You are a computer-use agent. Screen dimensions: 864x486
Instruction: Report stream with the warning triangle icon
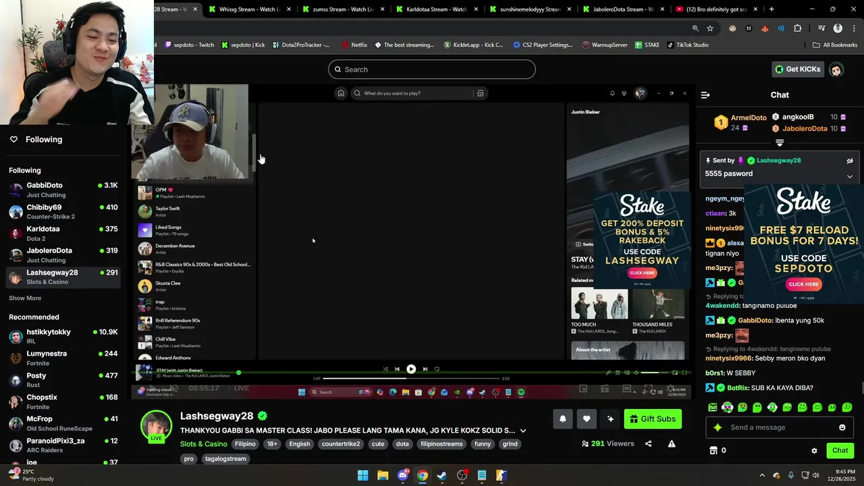(672, 443)
